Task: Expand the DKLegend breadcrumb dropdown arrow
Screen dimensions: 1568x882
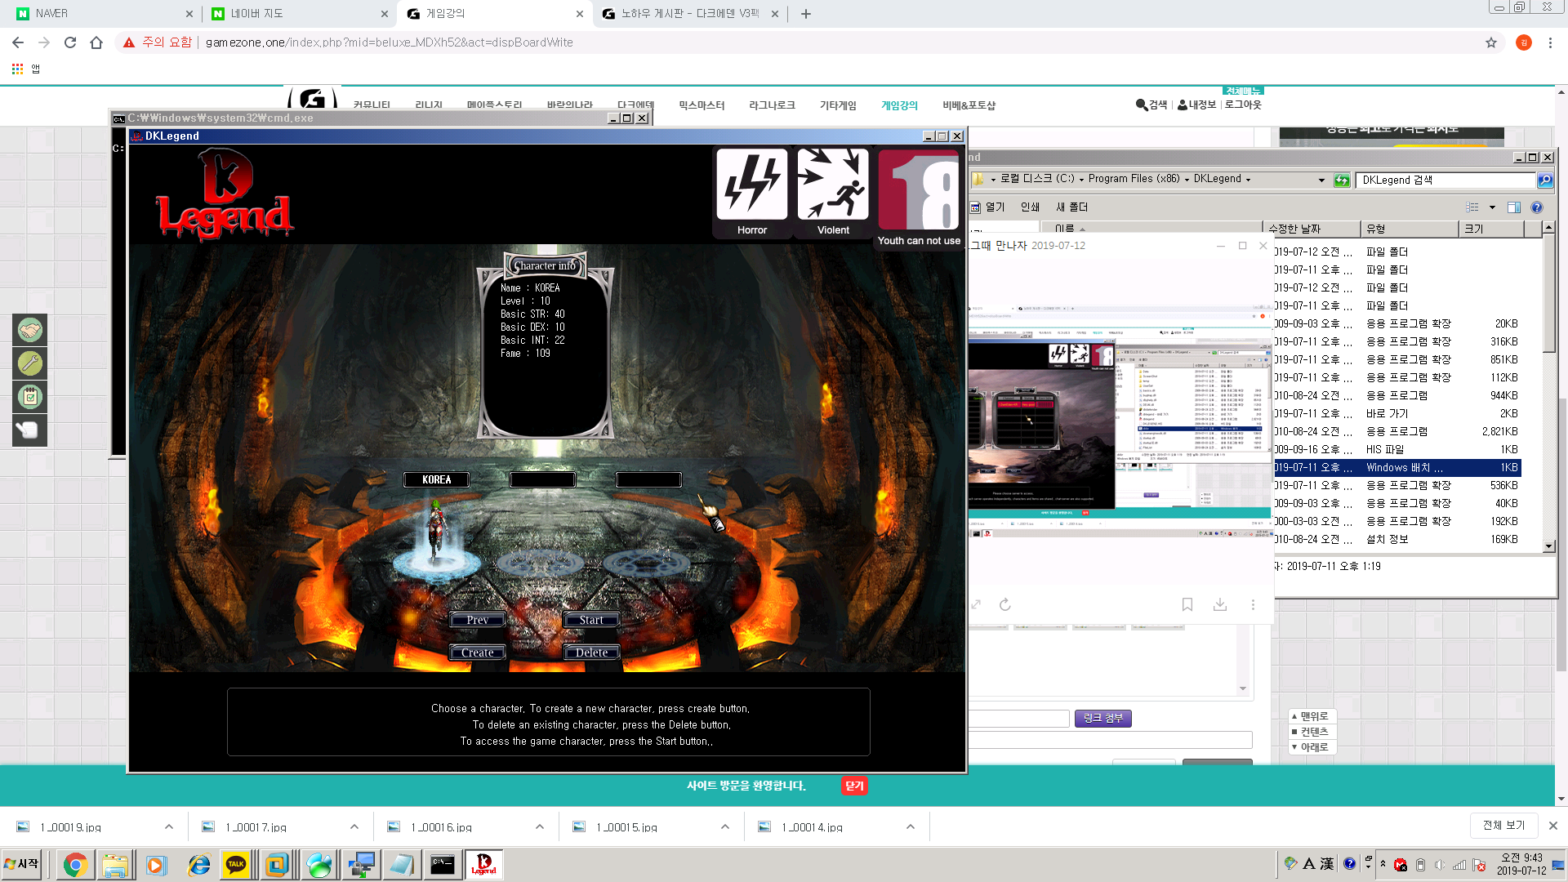Action: [1248, 179]
